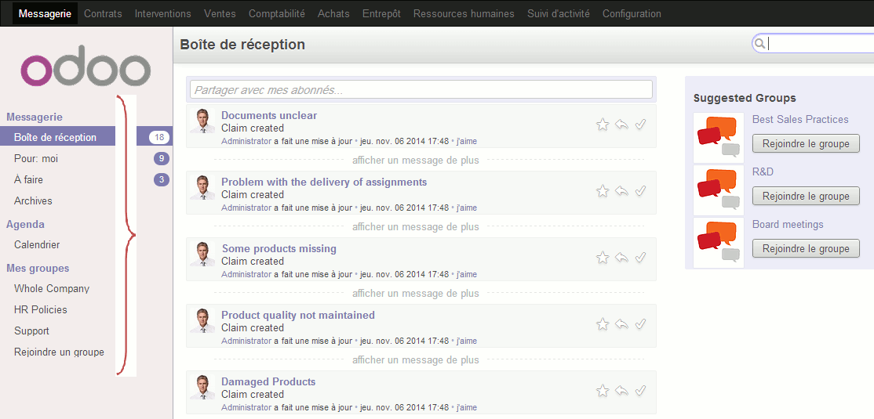Open the Messagerie top menu
Viewport: 874px width, 419px height.
[x=46, y=13]
